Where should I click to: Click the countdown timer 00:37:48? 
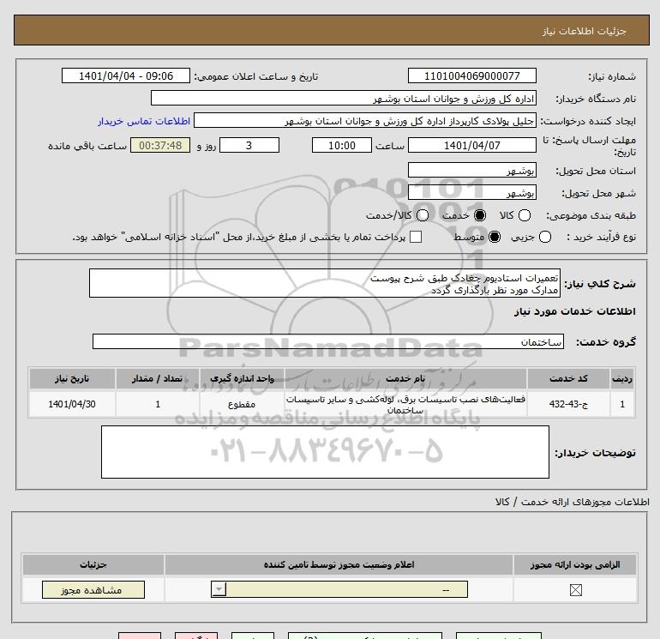click(x=160, y=145)
